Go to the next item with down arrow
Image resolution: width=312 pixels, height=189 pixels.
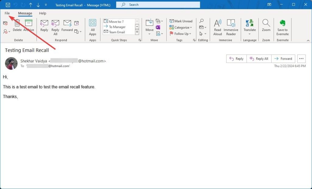[38, 5]
